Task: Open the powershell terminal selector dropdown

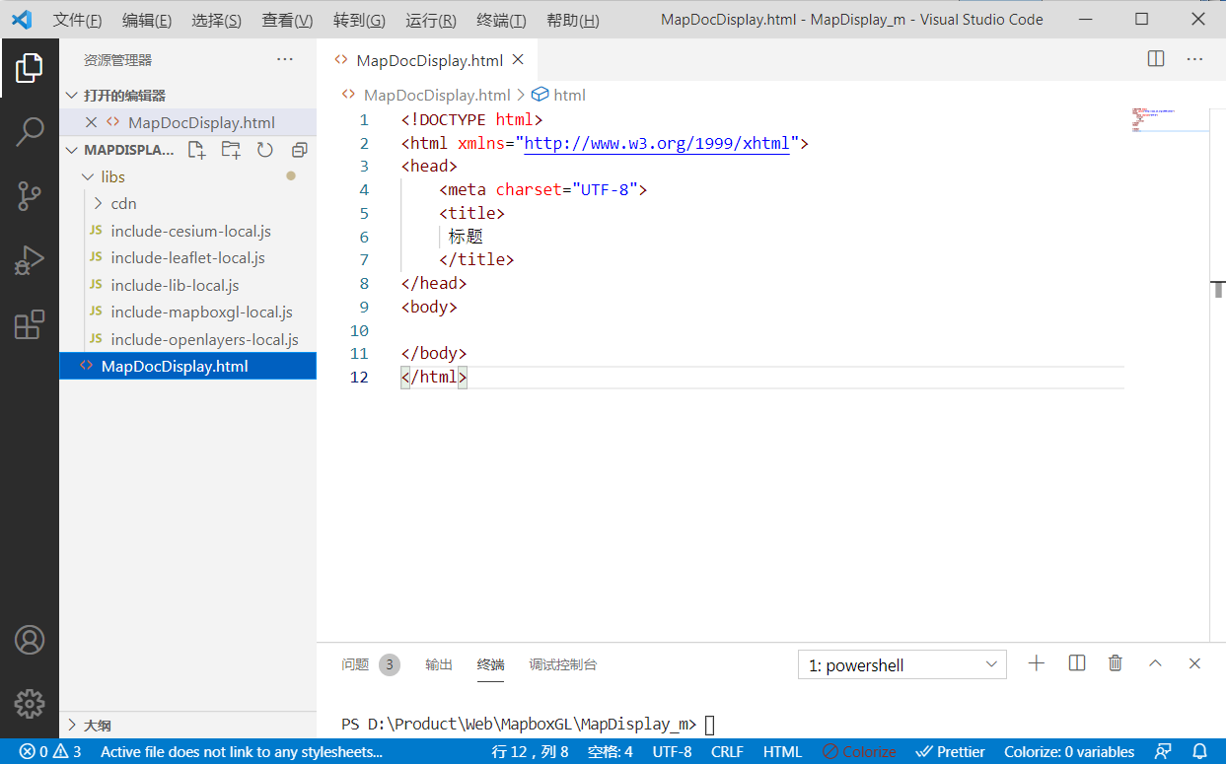Action: pos(901,664)
